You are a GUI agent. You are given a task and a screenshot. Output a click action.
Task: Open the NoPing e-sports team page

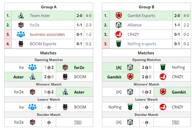[x=142, y=44]
